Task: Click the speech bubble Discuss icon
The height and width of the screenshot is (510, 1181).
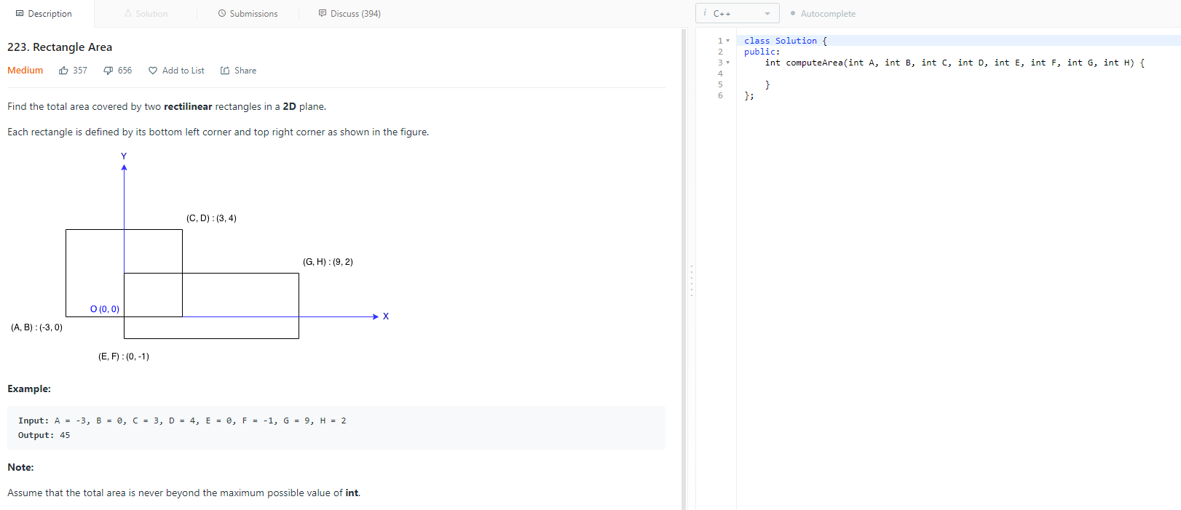Action: 323,13
